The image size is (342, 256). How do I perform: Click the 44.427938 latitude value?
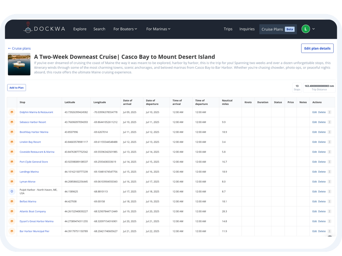coord(70,201)
